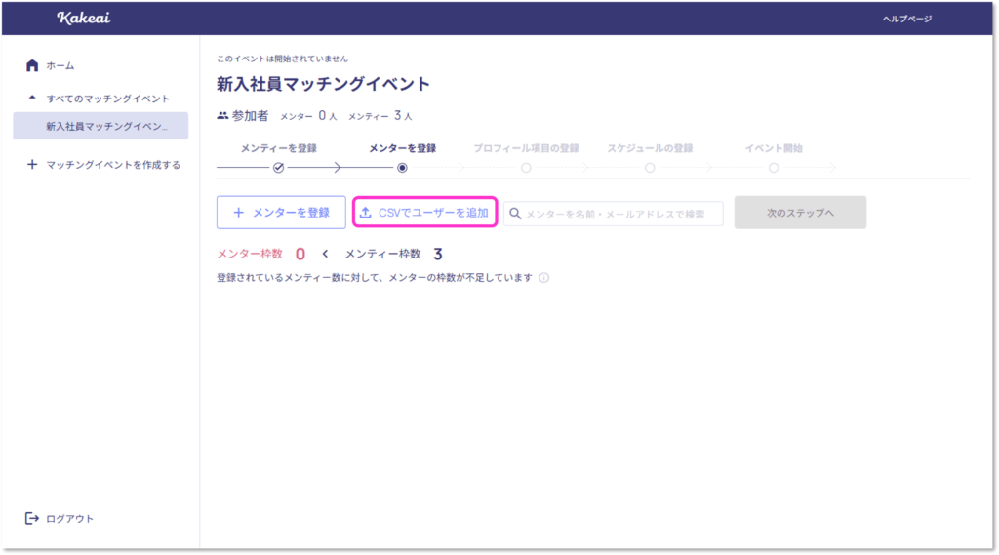Go to ホーム in sidebar
Viewport: 999px width, 555px height.
[x=60, y=65]
